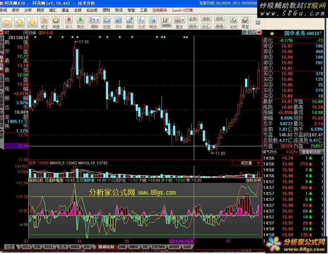The image size is (328, 254).
Task: Open the 系统 menu
Action: coord(3,10)
